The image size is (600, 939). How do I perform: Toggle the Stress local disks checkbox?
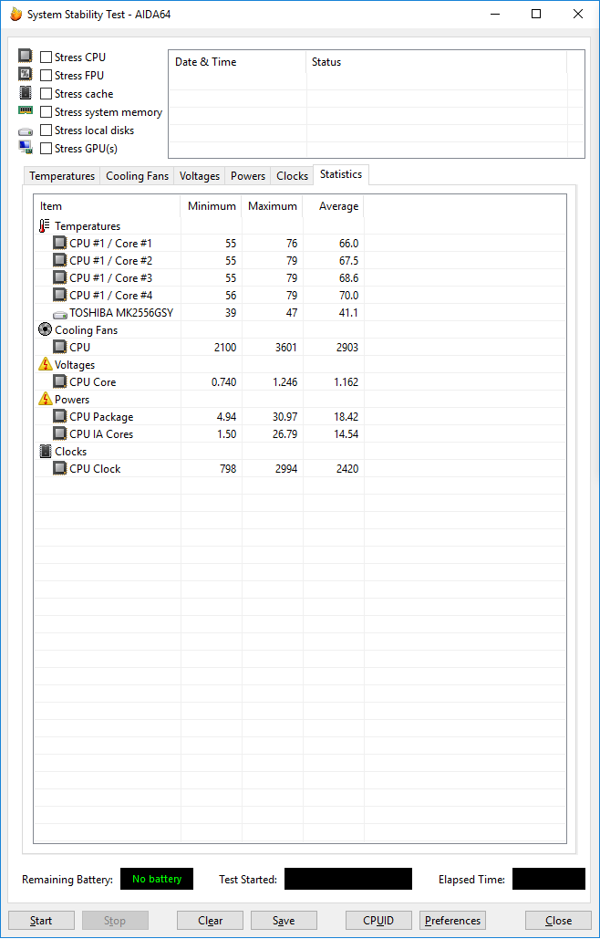46,130
